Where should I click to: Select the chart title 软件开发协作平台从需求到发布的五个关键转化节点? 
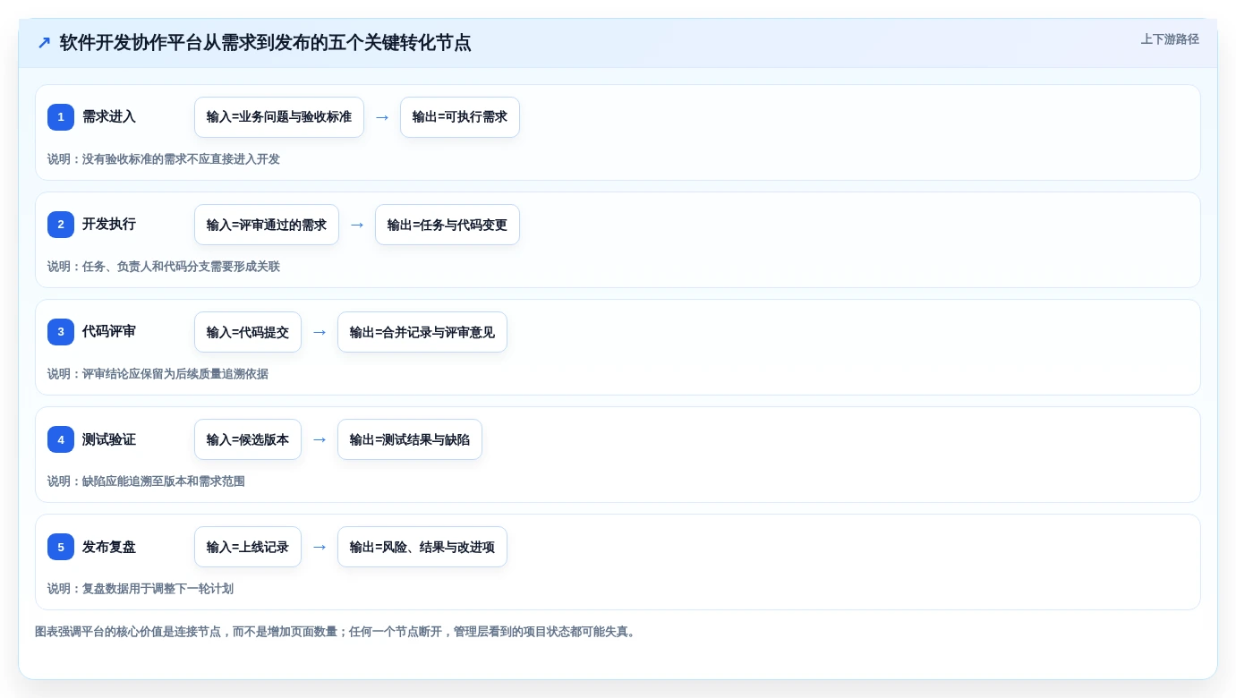(265, 43)
